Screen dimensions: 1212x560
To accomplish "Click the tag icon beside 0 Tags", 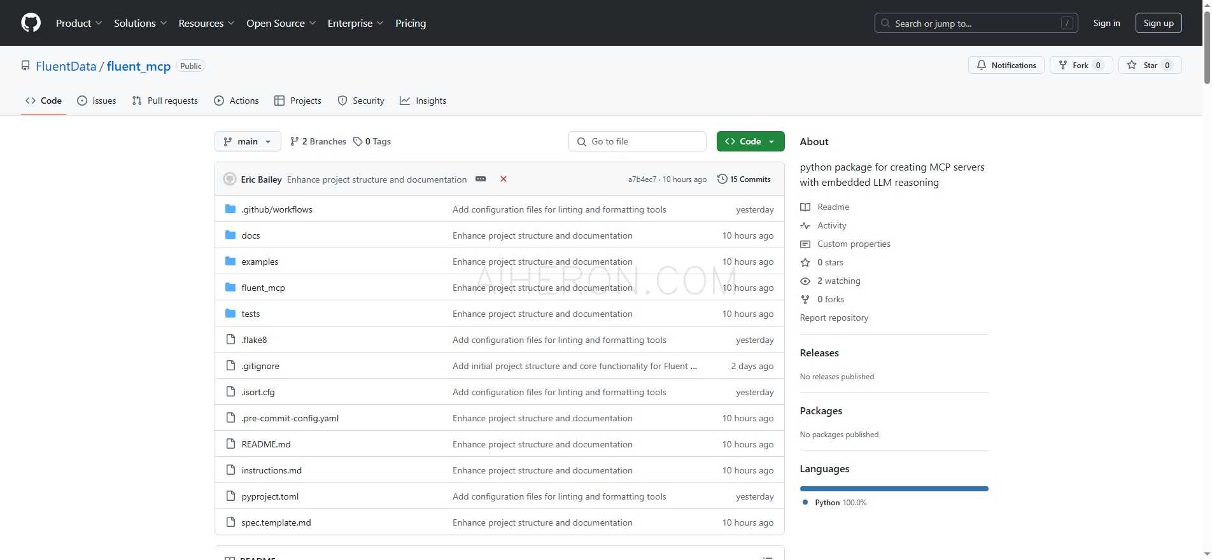I will tap(358, 141).
